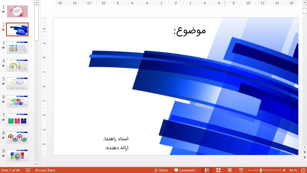Zoom in using the plus button

tap(284, 170)
